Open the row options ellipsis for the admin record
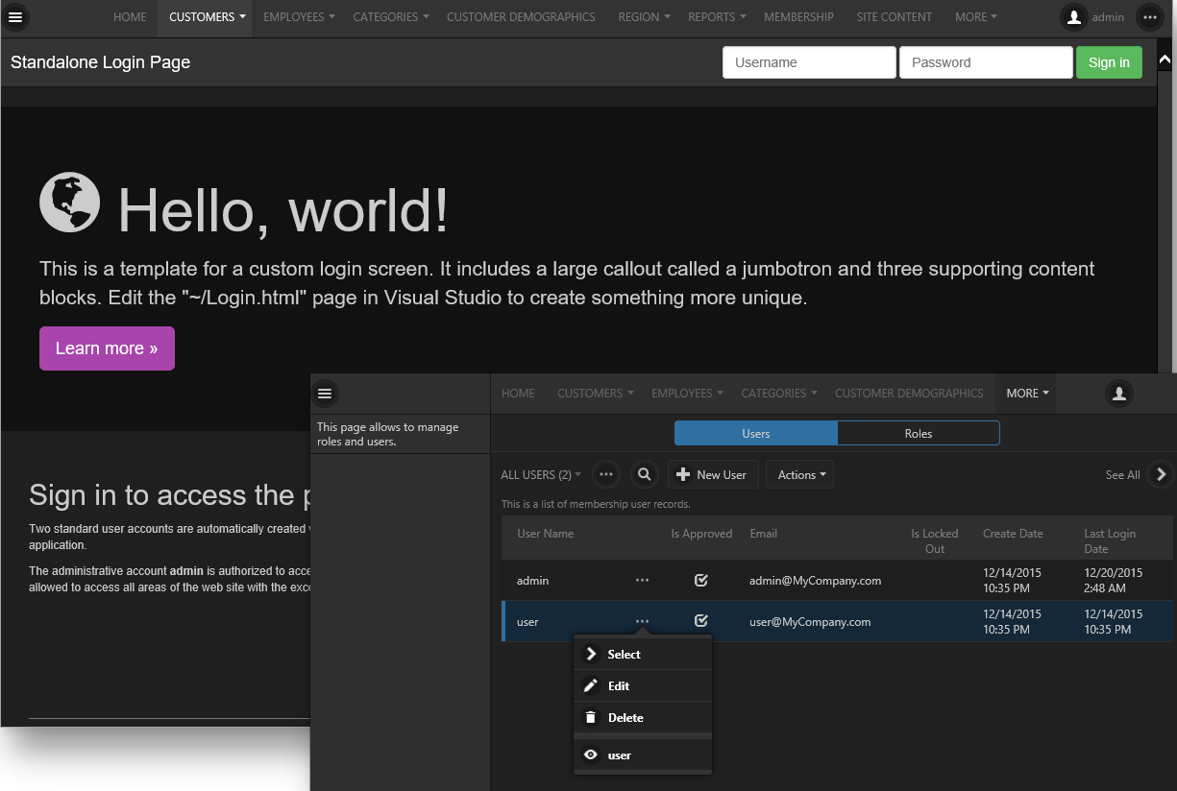 pos(642,580)
